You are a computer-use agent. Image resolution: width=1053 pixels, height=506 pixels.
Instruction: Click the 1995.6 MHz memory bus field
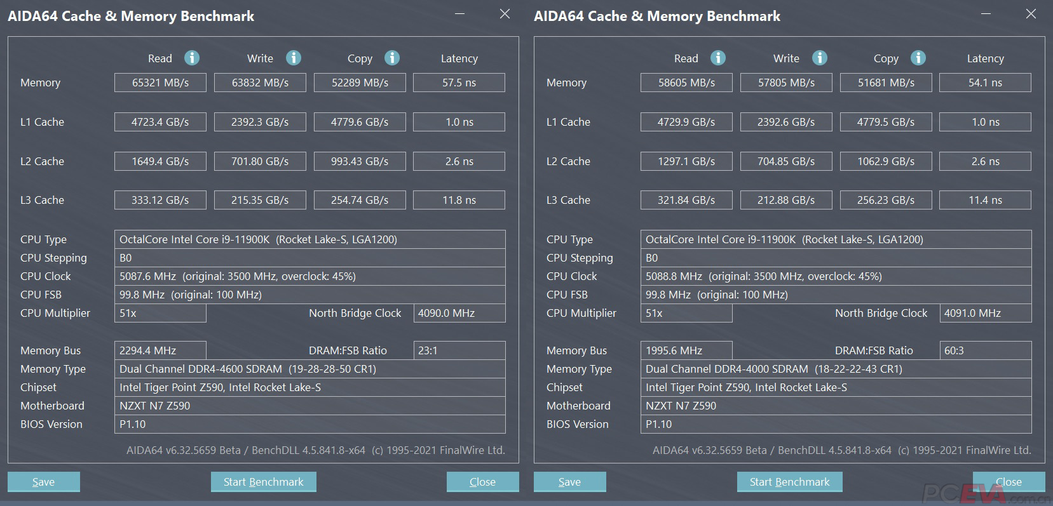click(x=686, y=350)
